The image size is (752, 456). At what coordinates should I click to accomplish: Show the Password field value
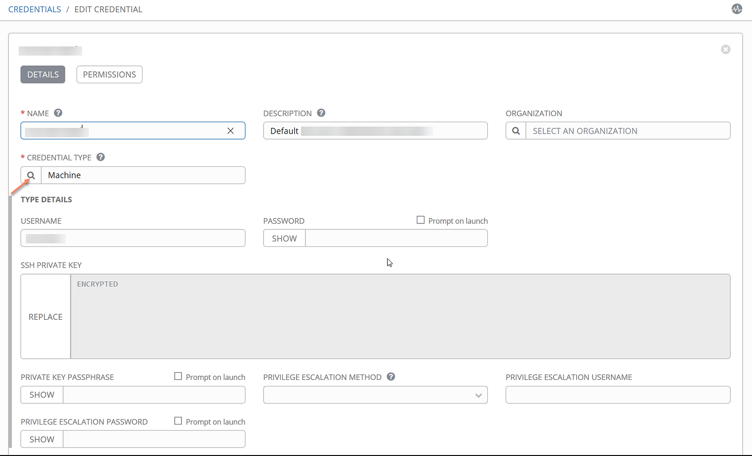point(284,238)
